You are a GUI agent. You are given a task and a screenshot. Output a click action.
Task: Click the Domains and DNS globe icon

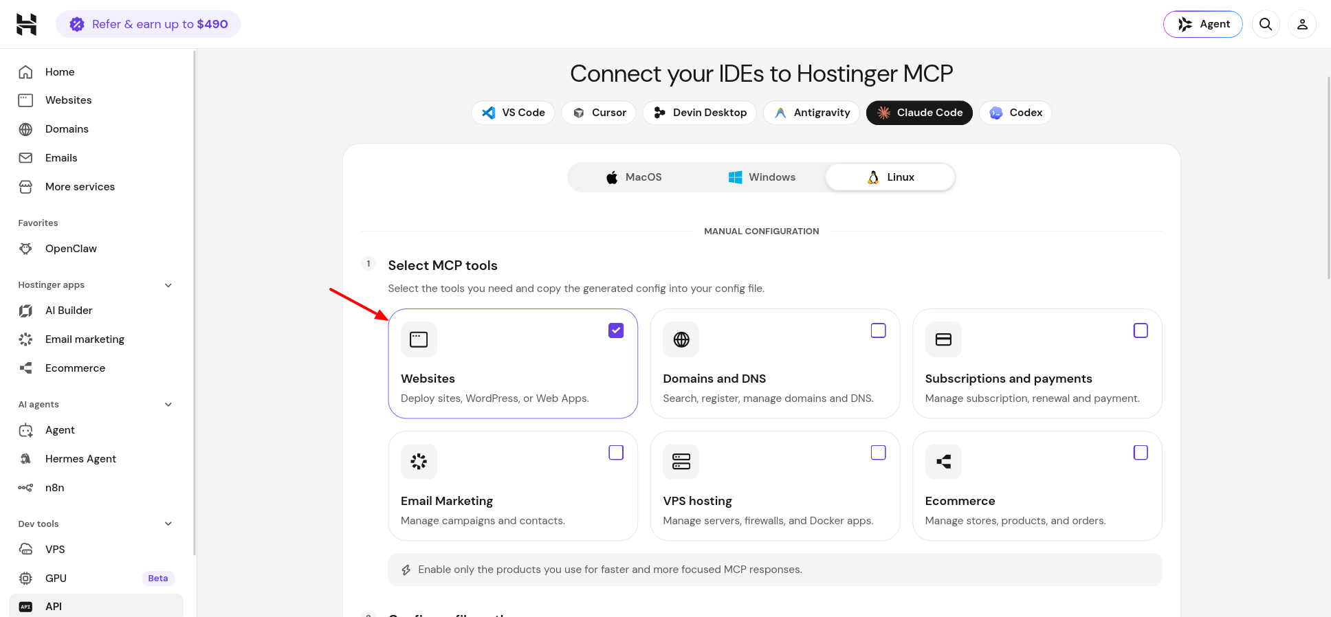pos(681,339)
